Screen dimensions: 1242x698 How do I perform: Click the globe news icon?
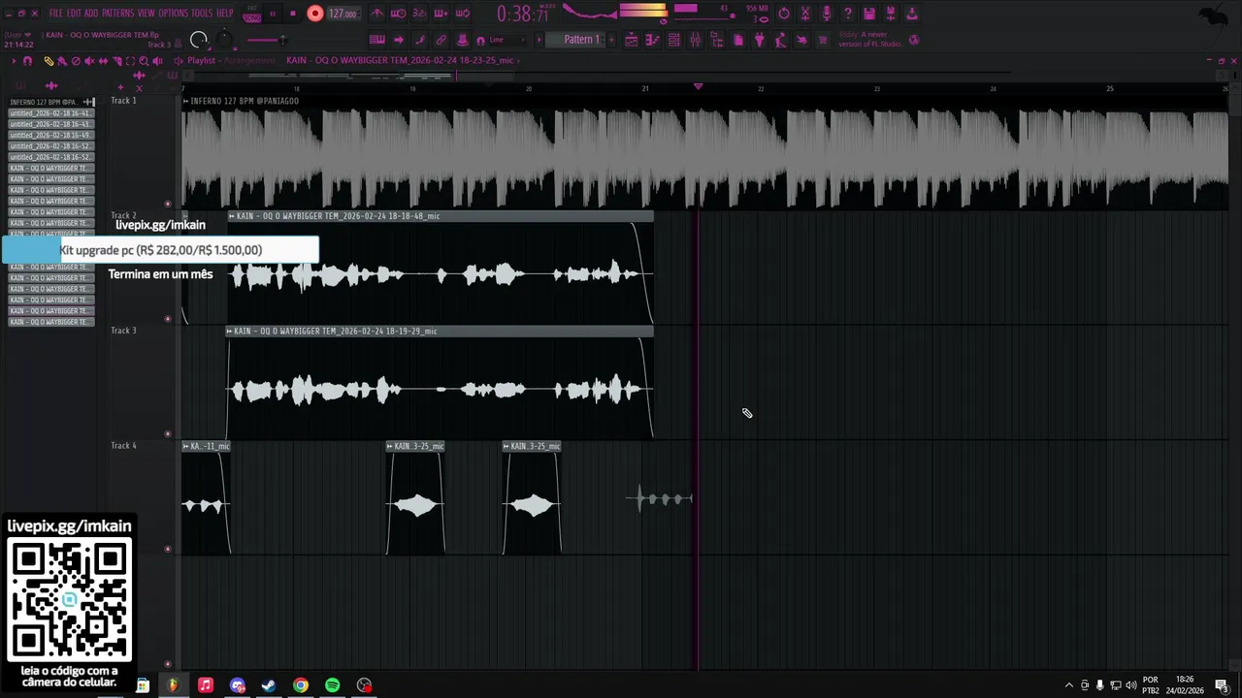point(914,40)
